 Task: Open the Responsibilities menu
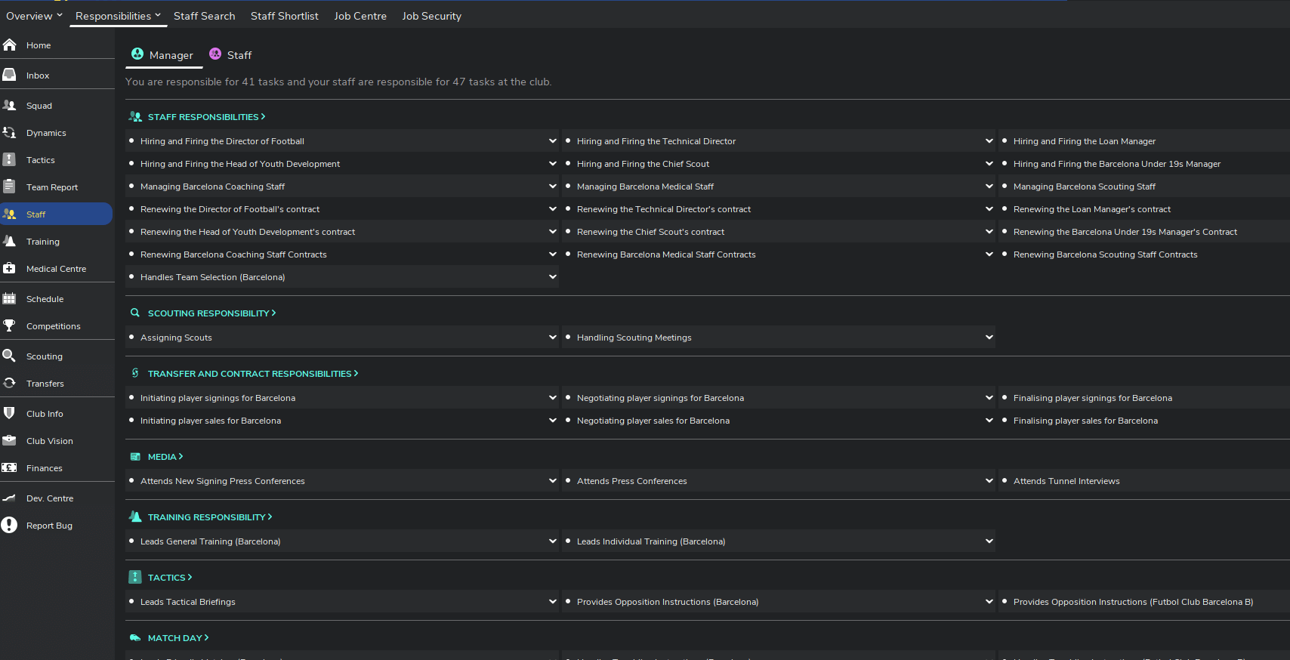(118, 16)
